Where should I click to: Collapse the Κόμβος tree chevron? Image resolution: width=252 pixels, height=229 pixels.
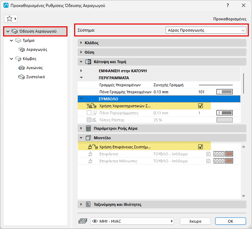tap(11, 59)
